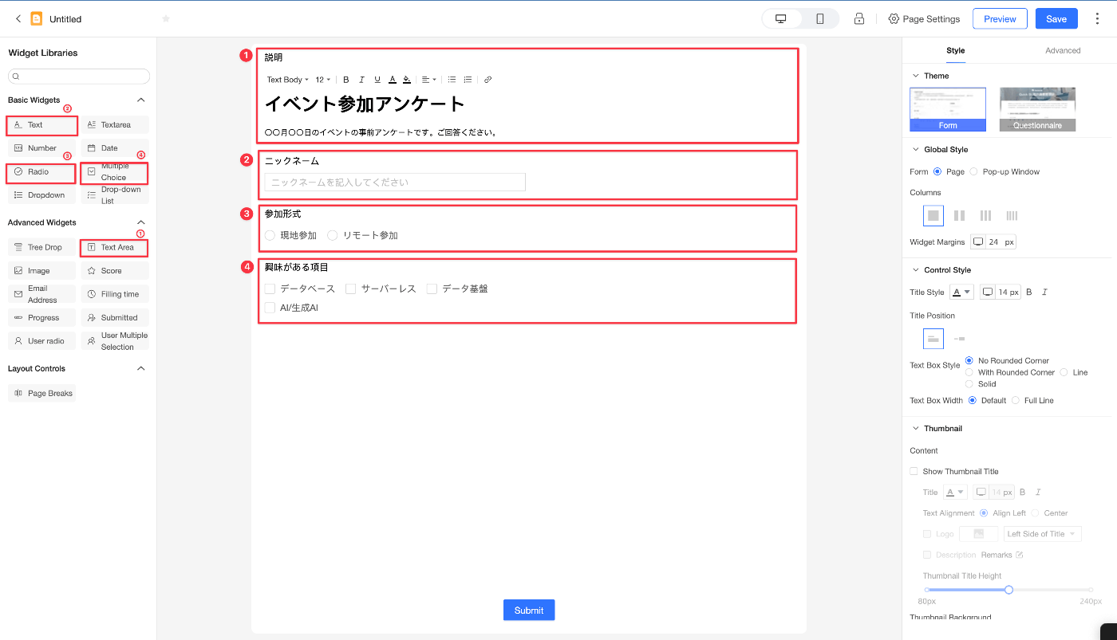This screenshot has height=640, width=1117.
Task: Change font color in editor toolbar
Action: tap(392, 80)
